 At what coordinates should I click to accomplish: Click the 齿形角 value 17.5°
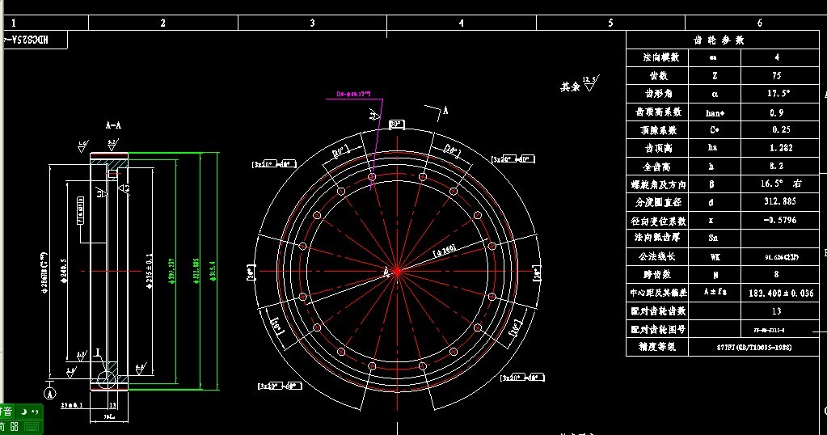point(778,93)
